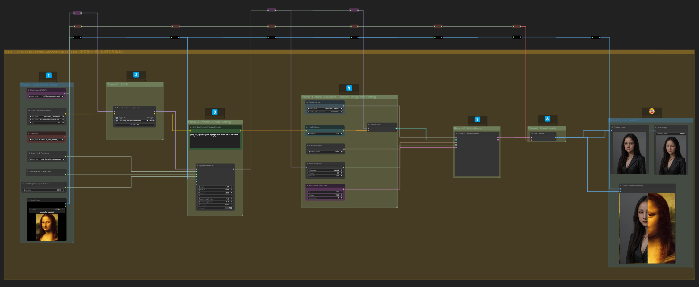Click the blue number 3 phase badge
This screenshot has width=699, height=287.
(215, 112)
